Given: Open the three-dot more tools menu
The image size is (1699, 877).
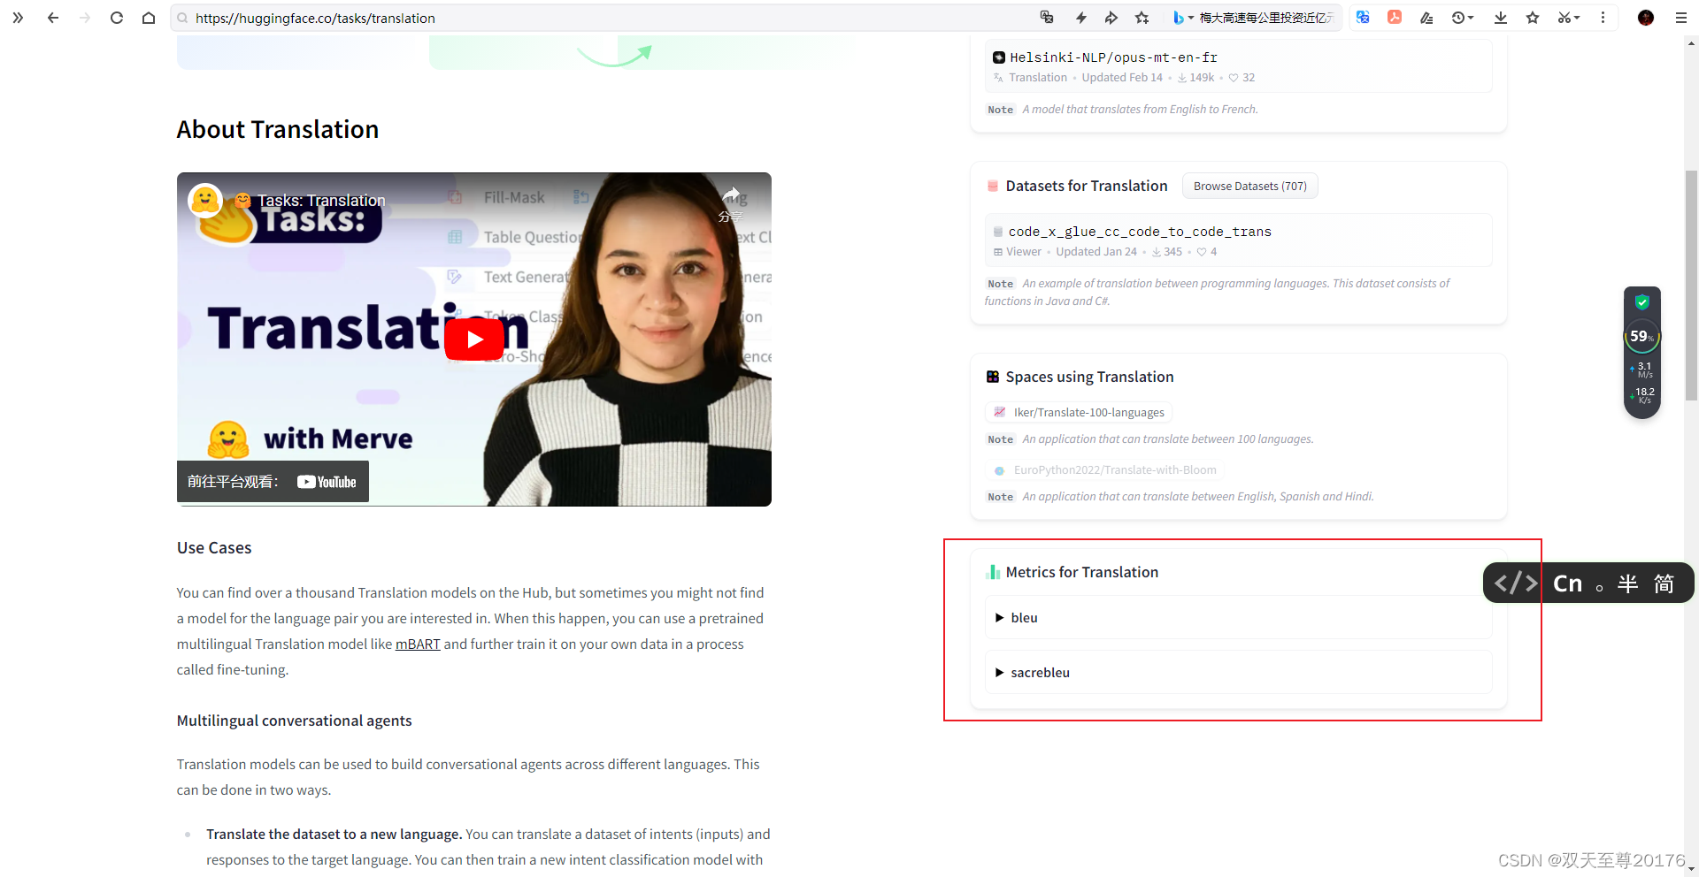Looking at the screenshot, I should [x=1603, y=18].
